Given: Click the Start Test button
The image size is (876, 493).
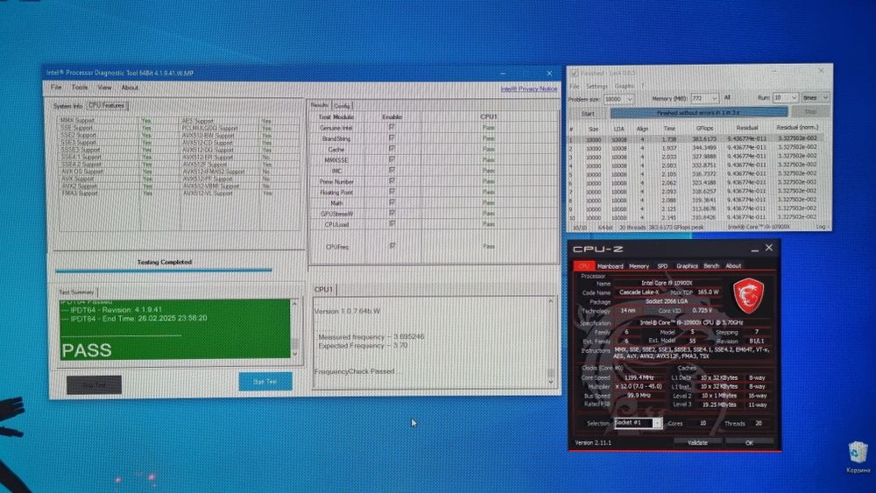Looking at the screenshot, I should point(265,381).
